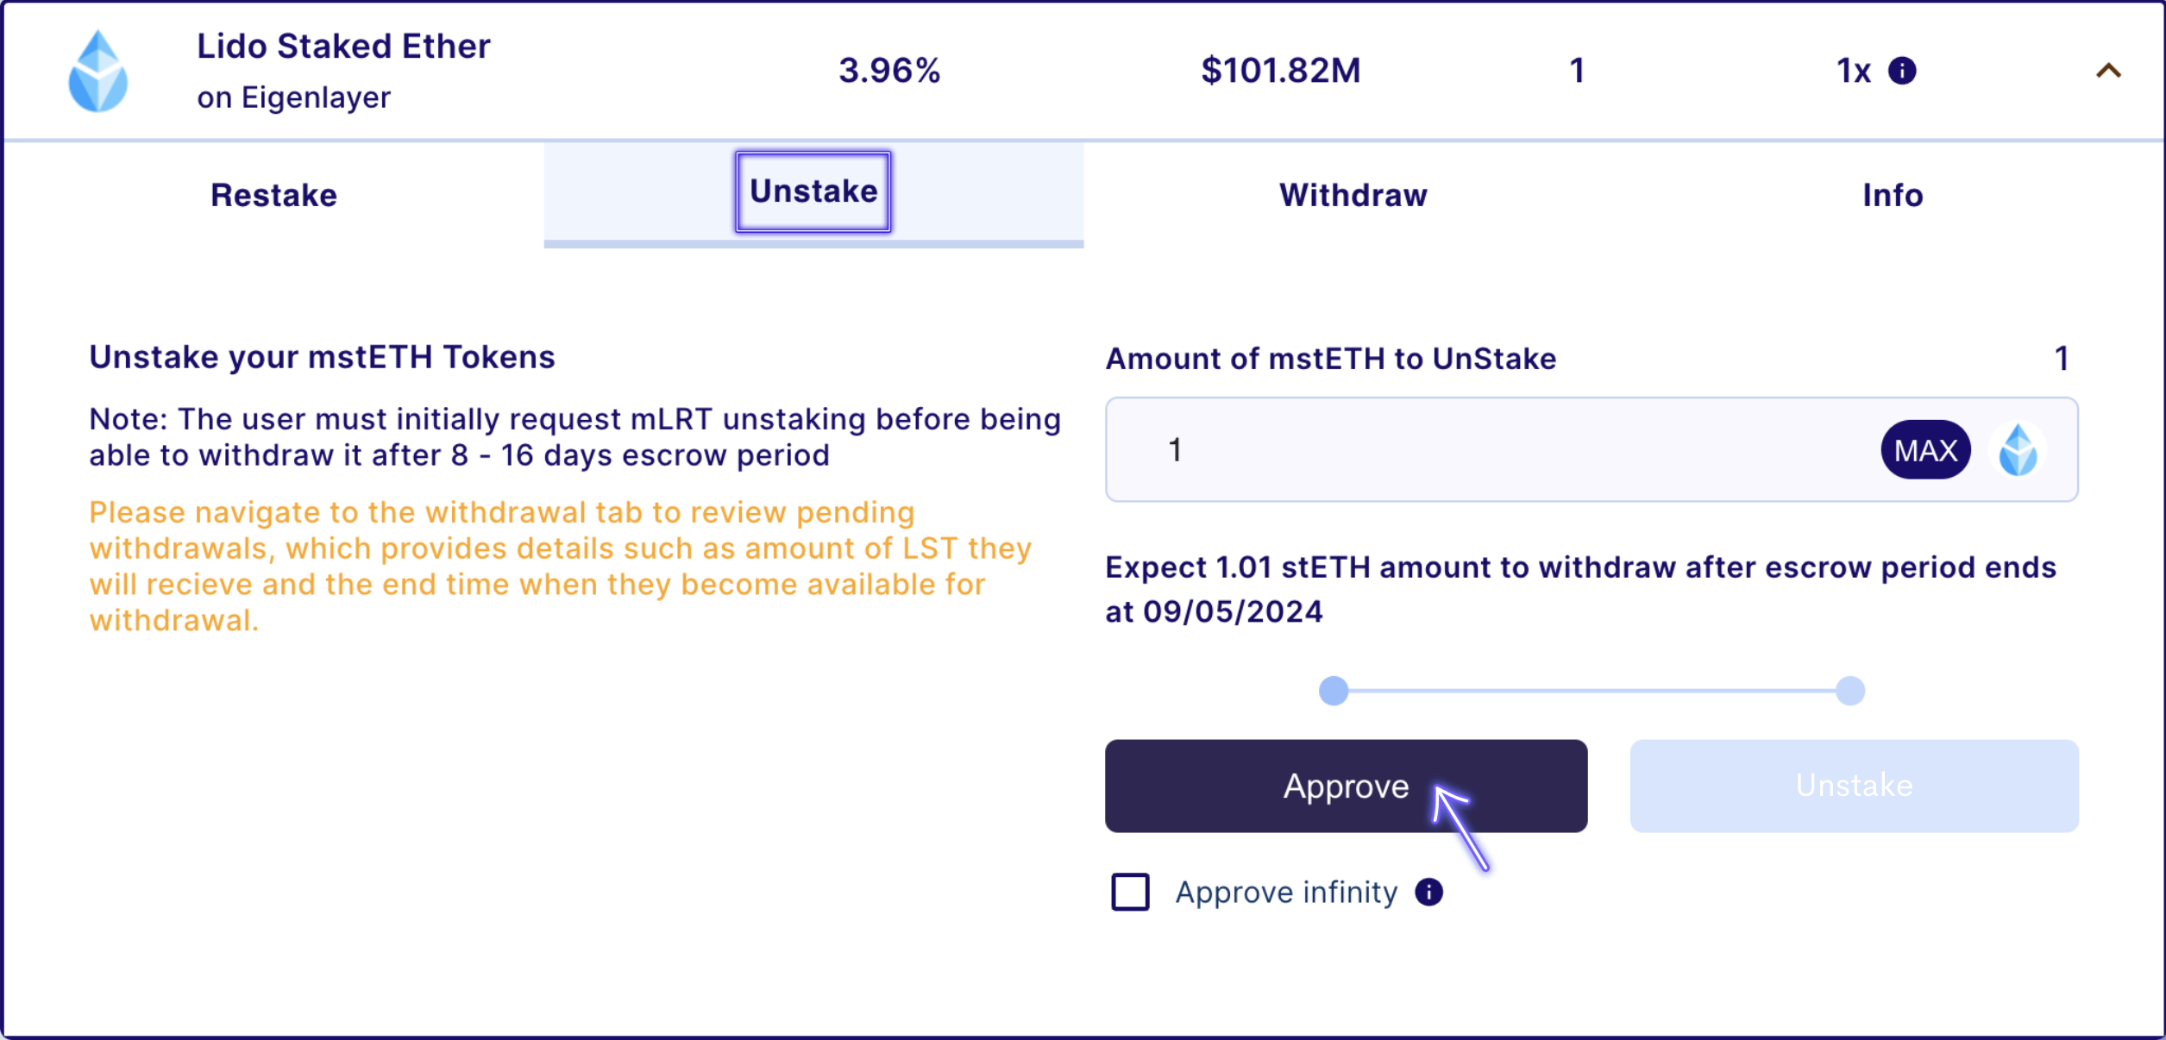Enable the Approve infinity checkbox
Image resolution: width=2166 pixels, height=1040 pixels.
pos(1130,892)
